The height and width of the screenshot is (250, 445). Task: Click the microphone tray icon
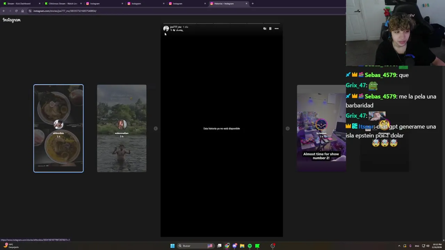click(x=410, y=246)
